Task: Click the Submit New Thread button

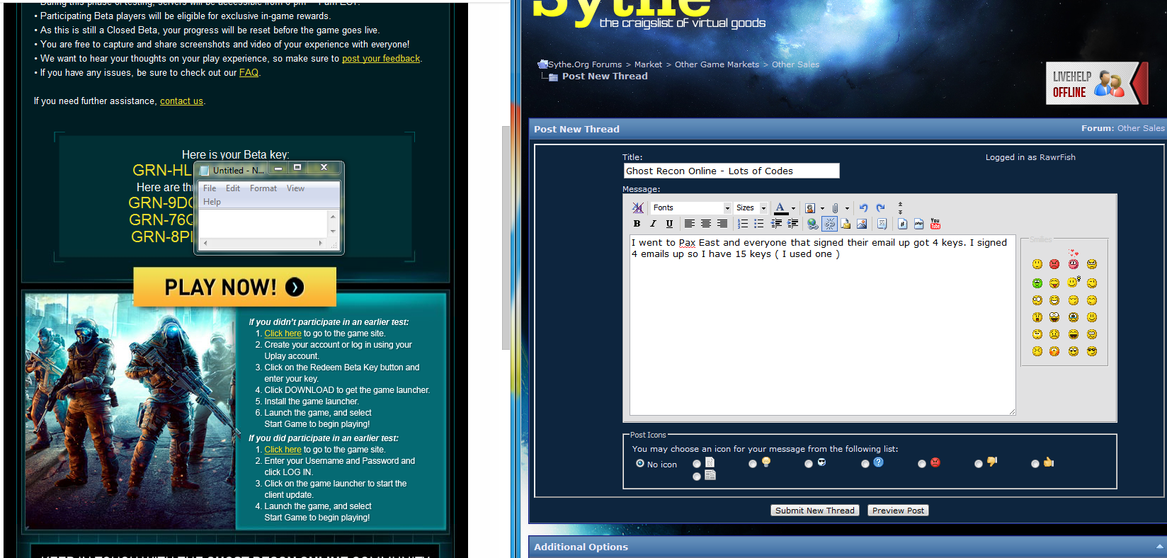Action: 814,511
